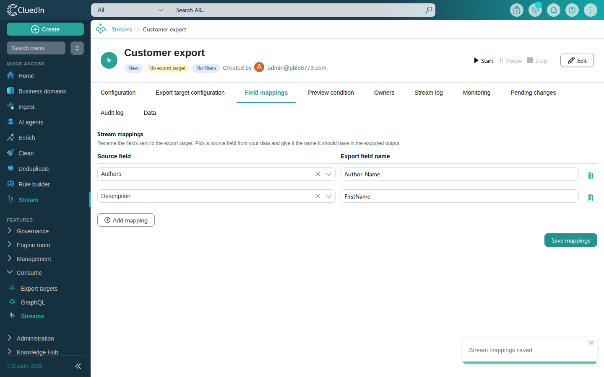
Task: Open the Stream log tab
Action: coord(429,93)
